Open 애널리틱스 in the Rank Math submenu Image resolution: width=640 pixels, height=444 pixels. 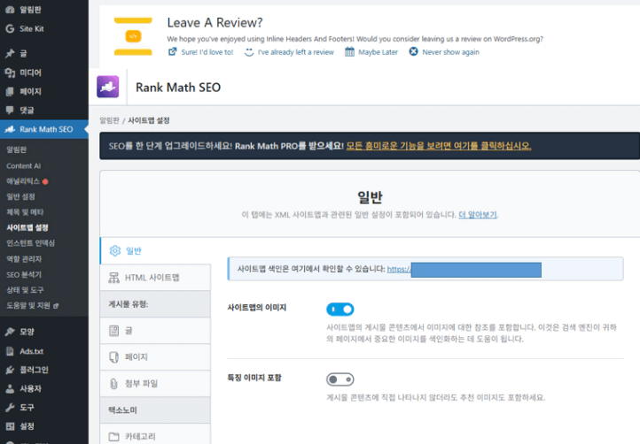[23, 181]
